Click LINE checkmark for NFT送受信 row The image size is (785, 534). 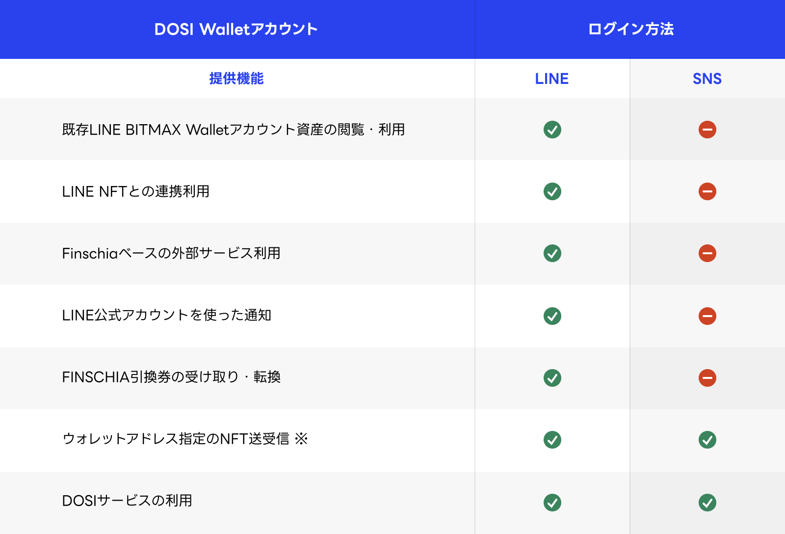552,440
